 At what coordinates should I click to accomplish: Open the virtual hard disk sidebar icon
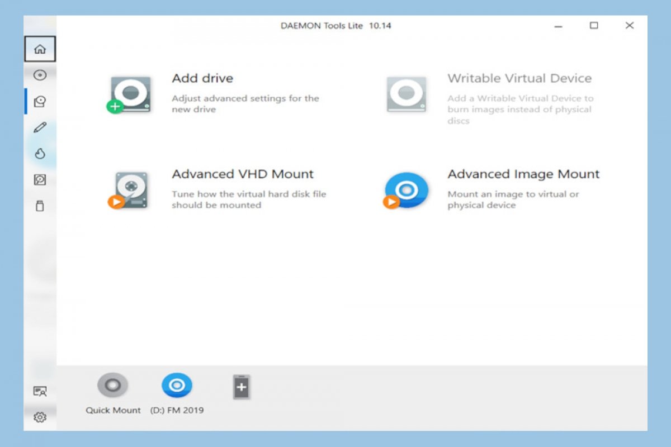40,180
